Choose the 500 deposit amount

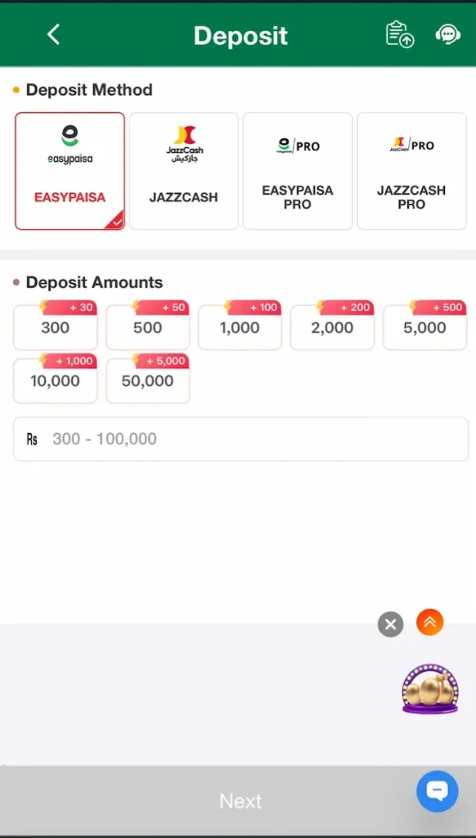148,327
